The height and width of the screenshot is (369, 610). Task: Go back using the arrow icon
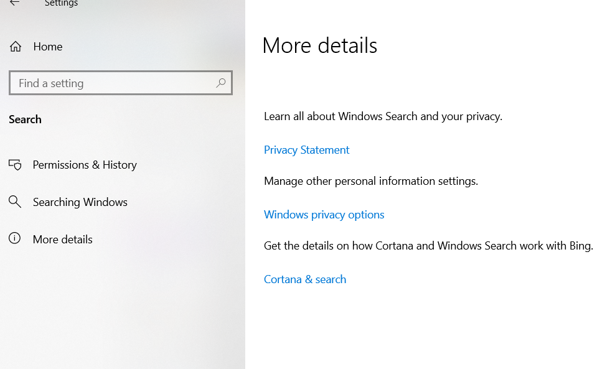click(x=15, y=2)
